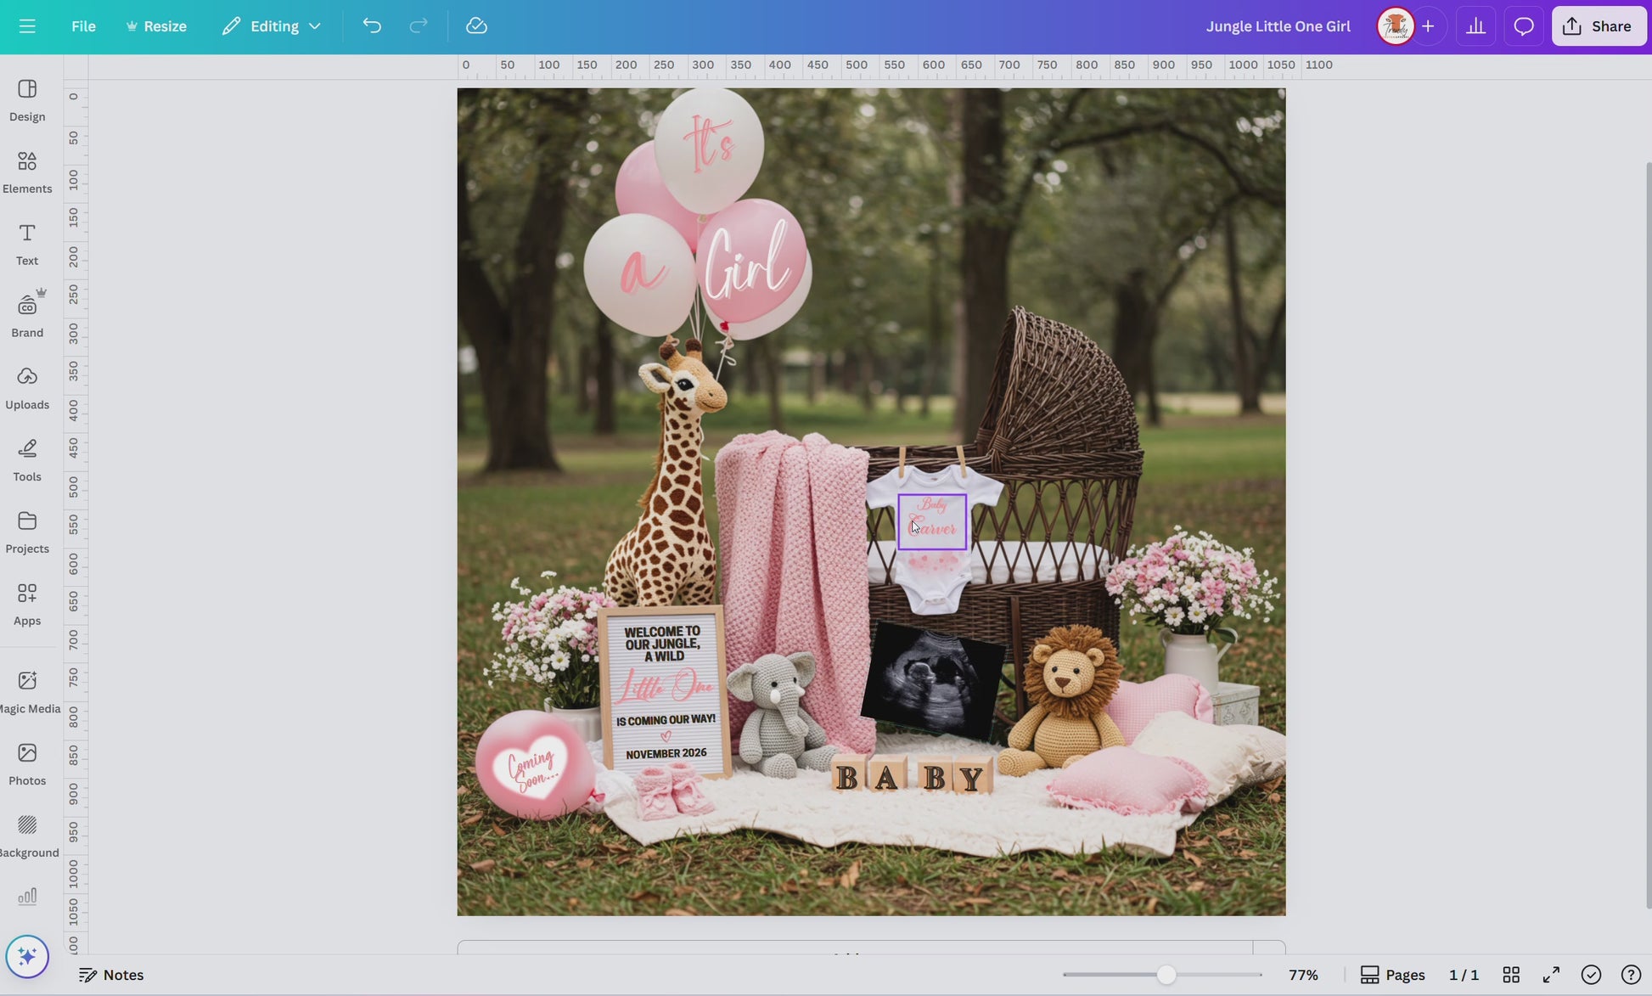Screen dimensions: 1652x996
Task: Select the 'It's' balloon text
Action: (710, 145)
